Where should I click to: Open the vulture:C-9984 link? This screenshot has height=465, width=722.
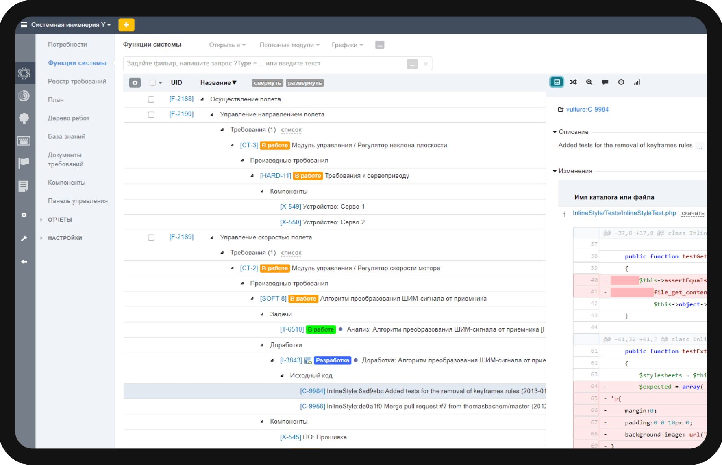tap(587, 109)
